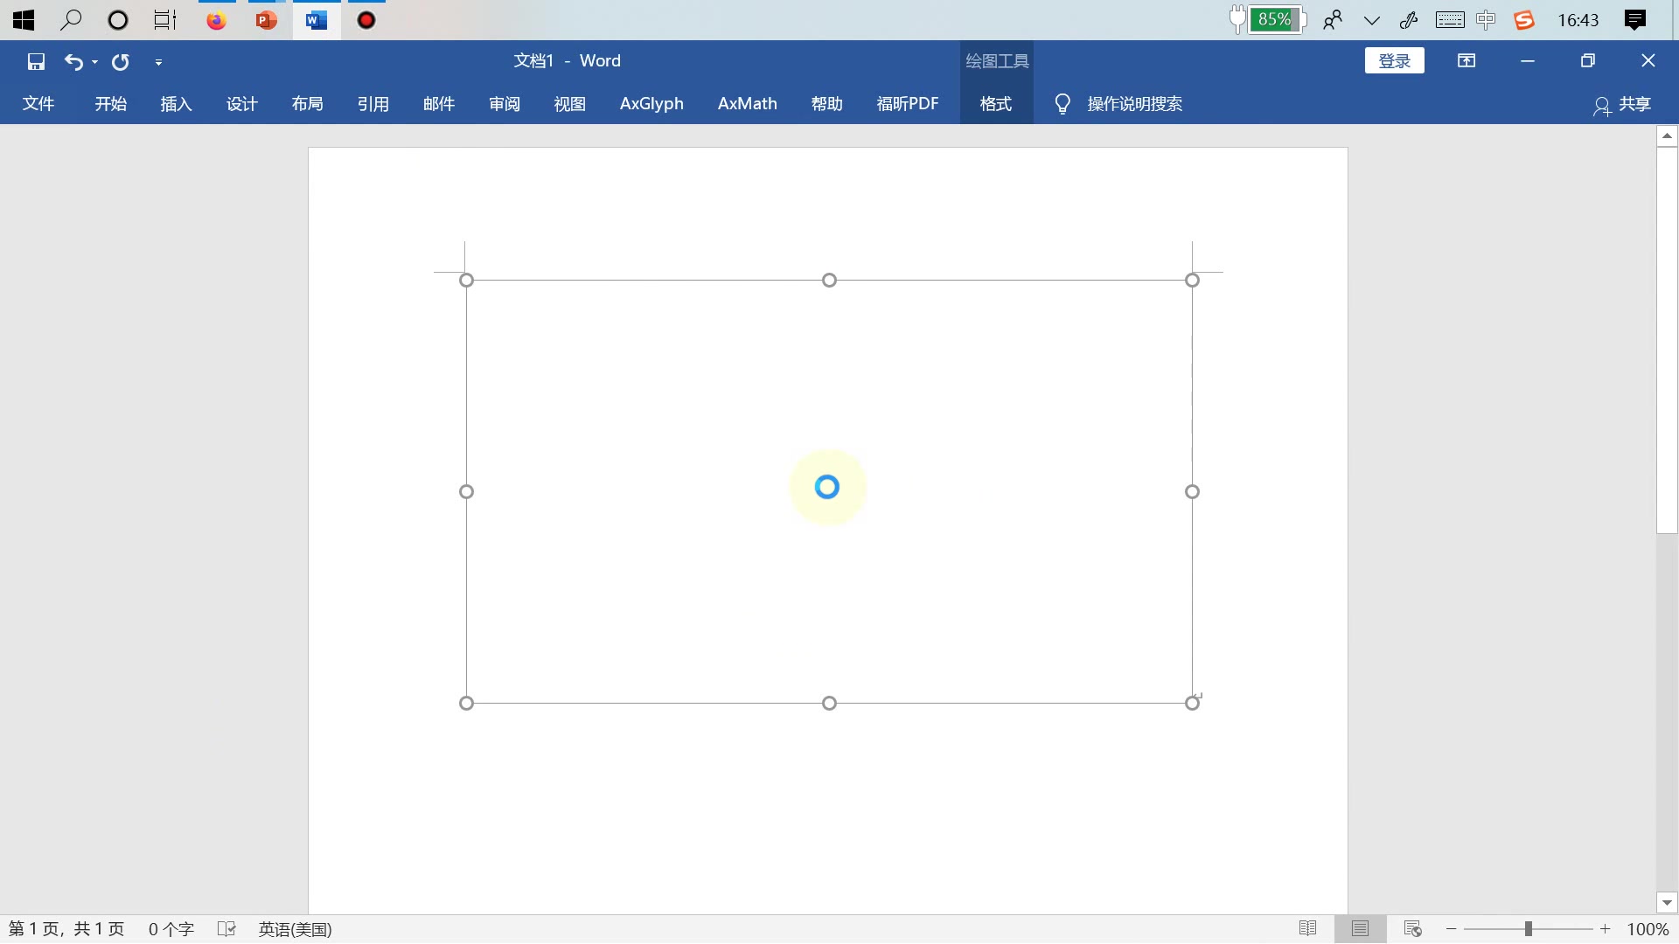Image resolution: width=1679 pixels, height=944 pixels.
Task: Switch to Firefox in taskbar
Action: [x=217, y=20]
